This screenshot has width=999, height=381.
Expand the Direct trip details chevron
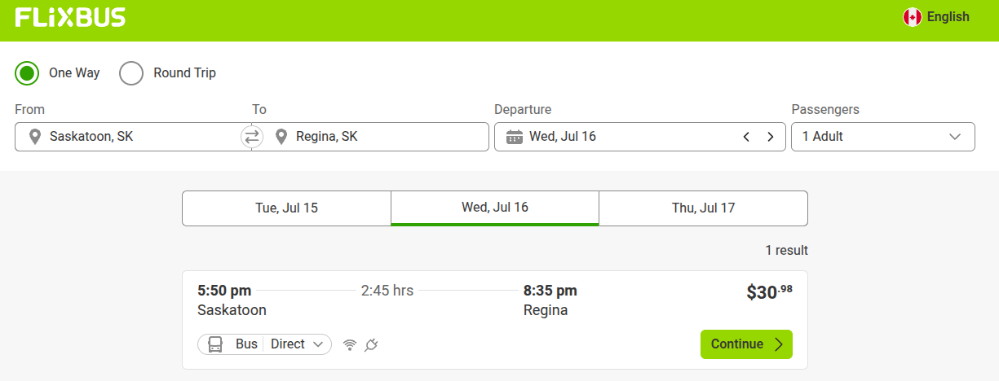point(317,344)
